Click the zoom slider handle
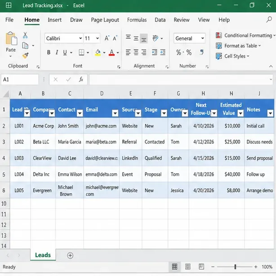 [x=235, y=267]
